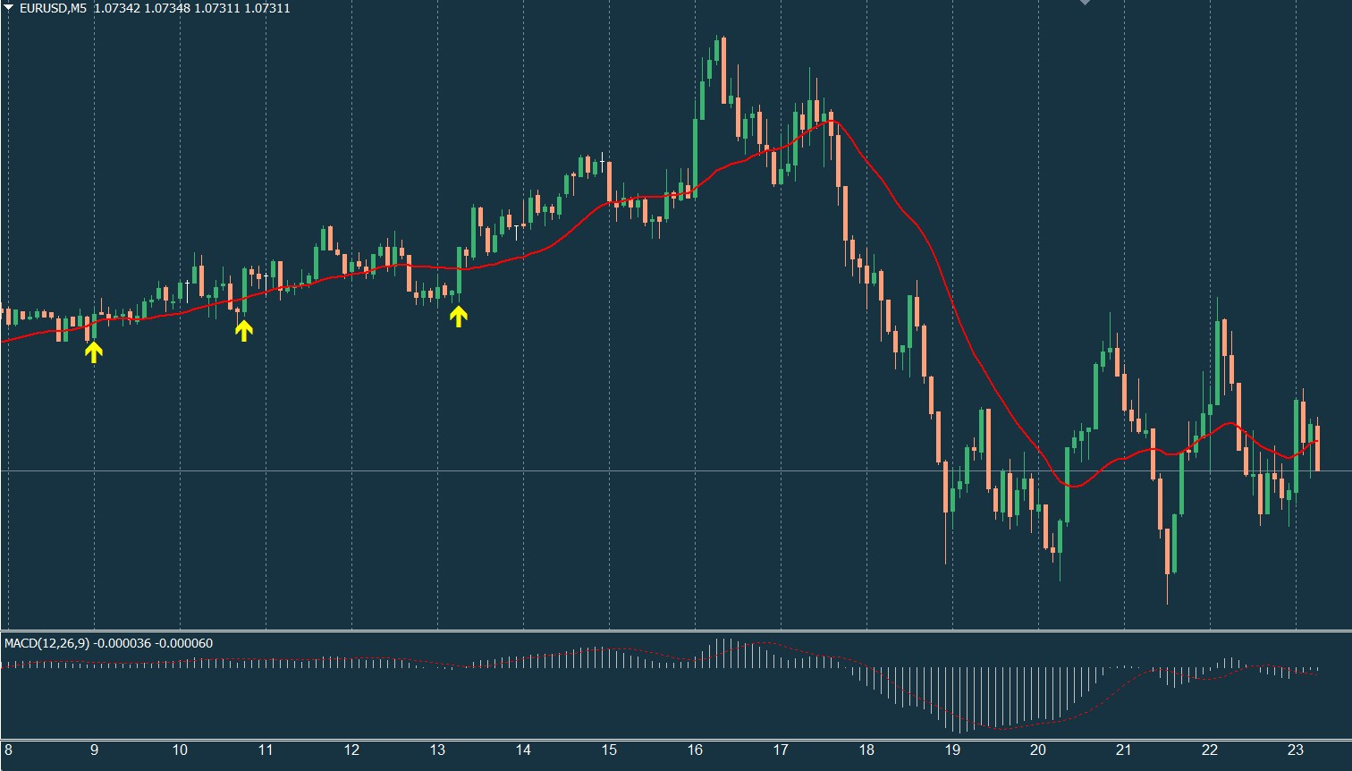The height and width of the screenshot is (771, 1352).
Task: Click the 12 hour label on time axis
Action: pos(351,750)
